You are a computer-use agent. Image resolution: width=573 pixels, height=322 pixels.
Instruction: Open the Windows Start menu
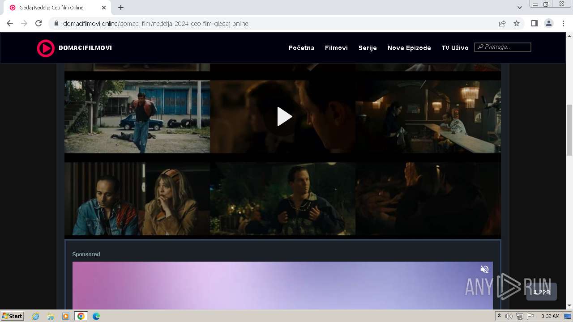click(13, 316)
